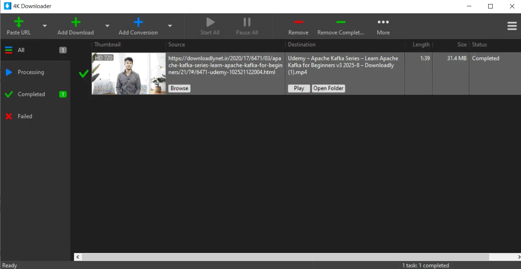This screenshot has height=269, width=521.
Task: Minimize the 4K Downloader window
Action: 469,6
